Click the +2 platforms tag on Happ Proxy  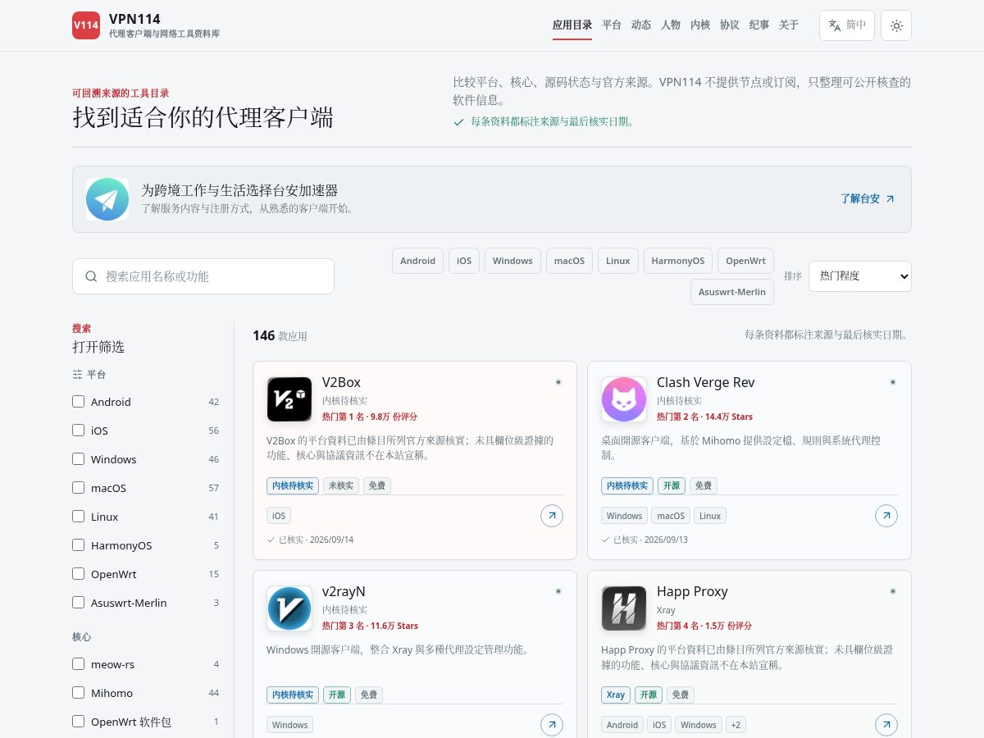736,725
